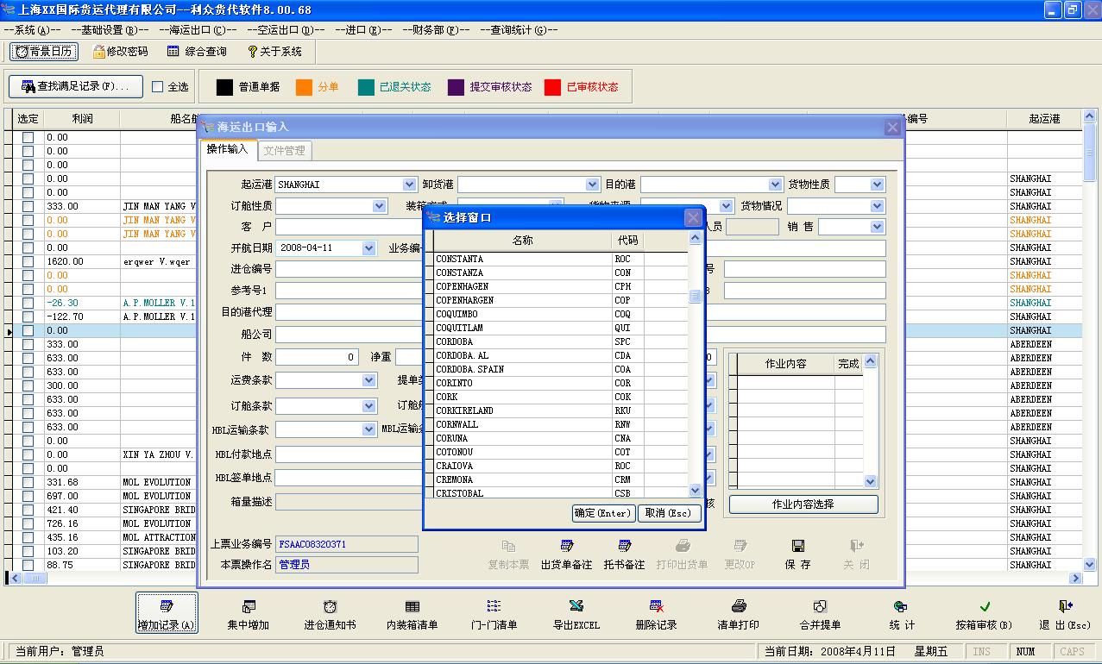Save the form with 保存

797,554
